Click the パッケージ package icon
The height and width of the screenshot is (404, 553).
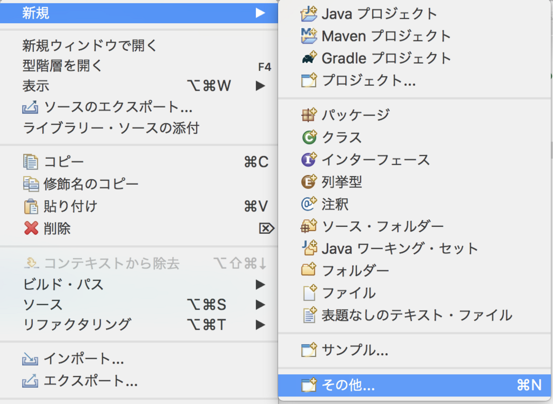309,115
